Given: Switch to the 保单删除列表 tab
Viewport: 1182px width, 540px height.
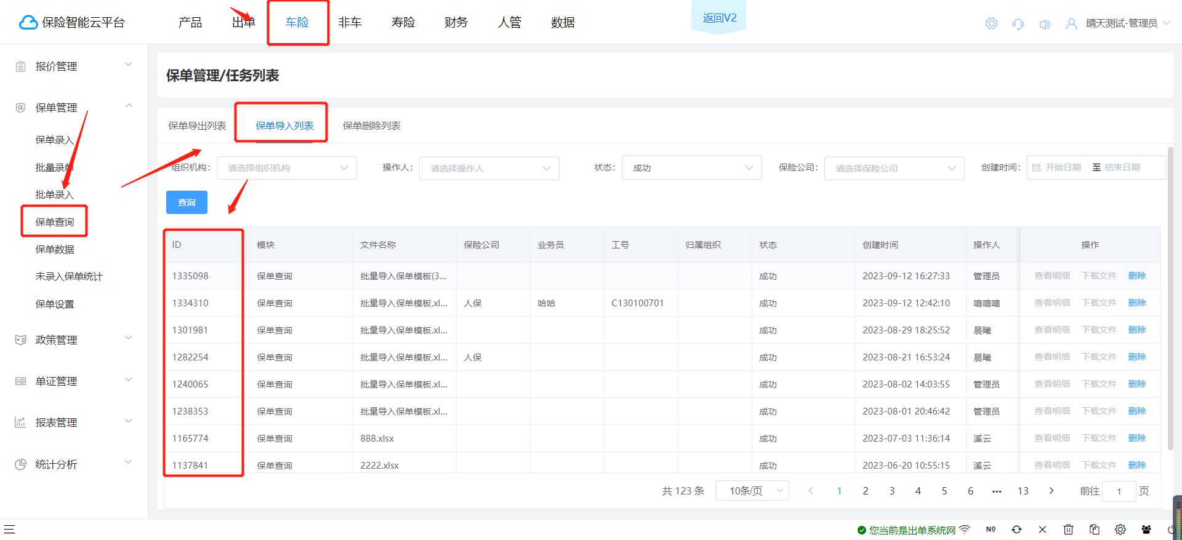Looking at the screenshot, I should [372, 125].
